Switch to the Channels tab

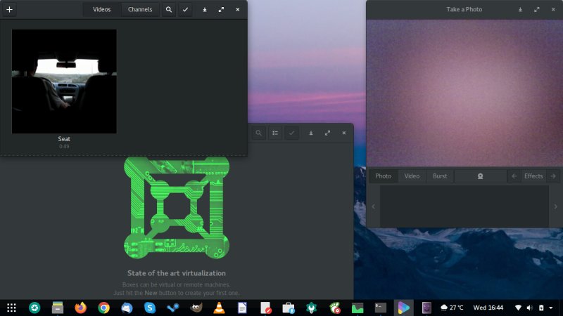pyautogui.click(x=140, y=10)
